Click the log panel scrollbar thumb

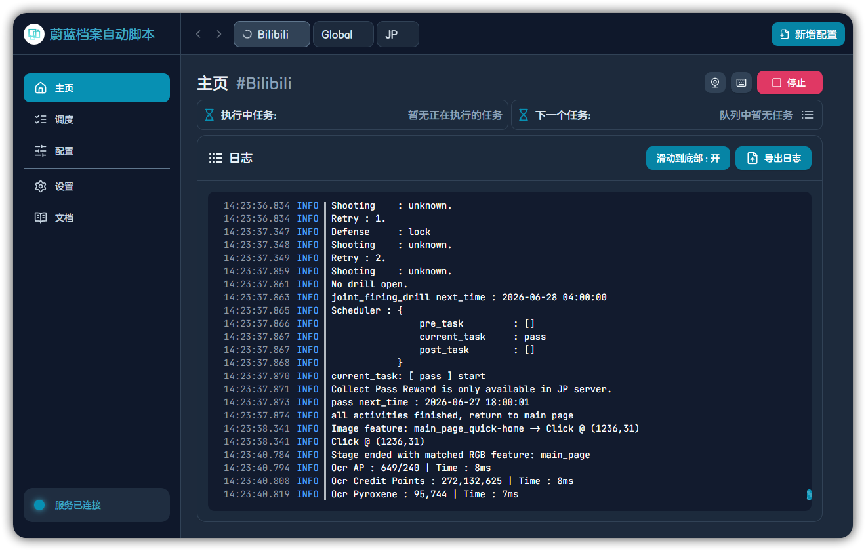point(809,495)
